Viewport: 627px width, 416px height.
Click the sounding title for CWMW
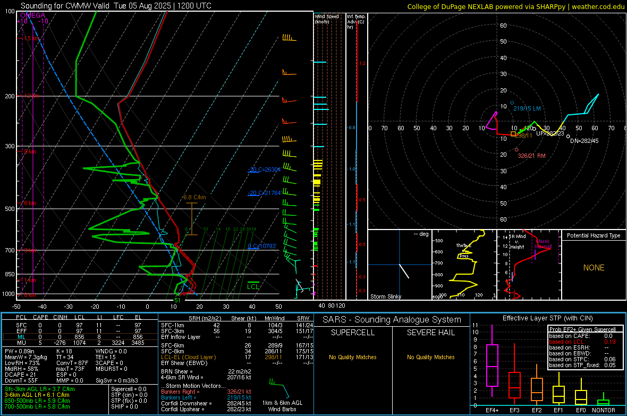(116, 6)
